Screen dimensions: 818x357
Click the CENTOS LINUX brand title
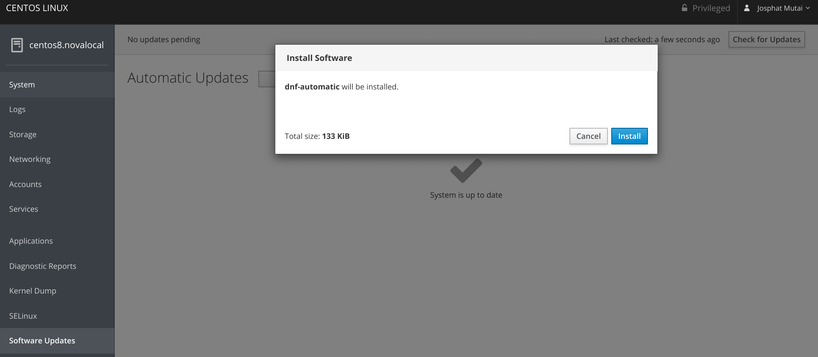[x=37, y=8]
